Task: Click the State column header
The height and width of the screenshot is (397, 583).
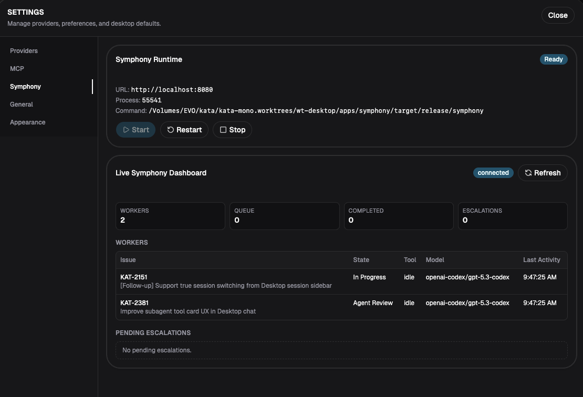Action: [x=361, y=260]
